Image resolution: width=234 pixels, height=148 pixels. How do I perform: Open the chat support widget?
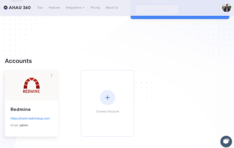tap(226, 141)
